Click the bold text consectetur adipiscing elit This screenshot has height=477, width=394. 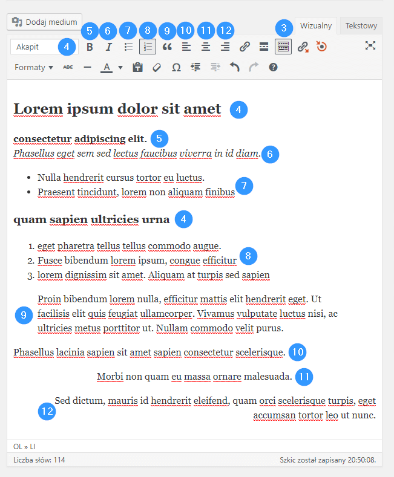pos(80,138)
